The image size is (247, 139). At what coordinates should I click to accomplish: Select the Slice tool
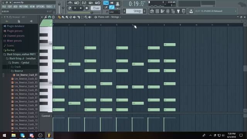pyautogui.click(x=78, y=17)
